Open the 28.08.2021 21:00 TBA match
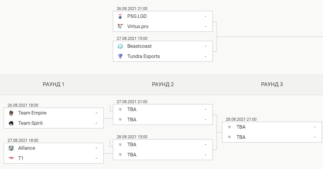This screenshot has width=323, height=169. [x=272, y=132]
